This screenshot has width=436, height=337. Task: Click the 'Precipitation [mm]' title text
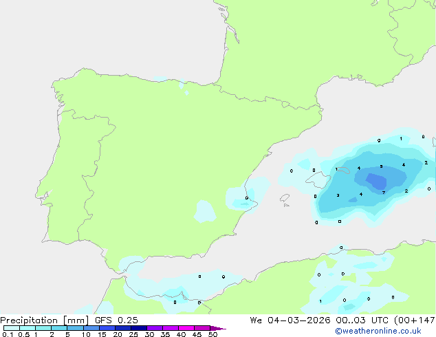click(x=45, y=320)
